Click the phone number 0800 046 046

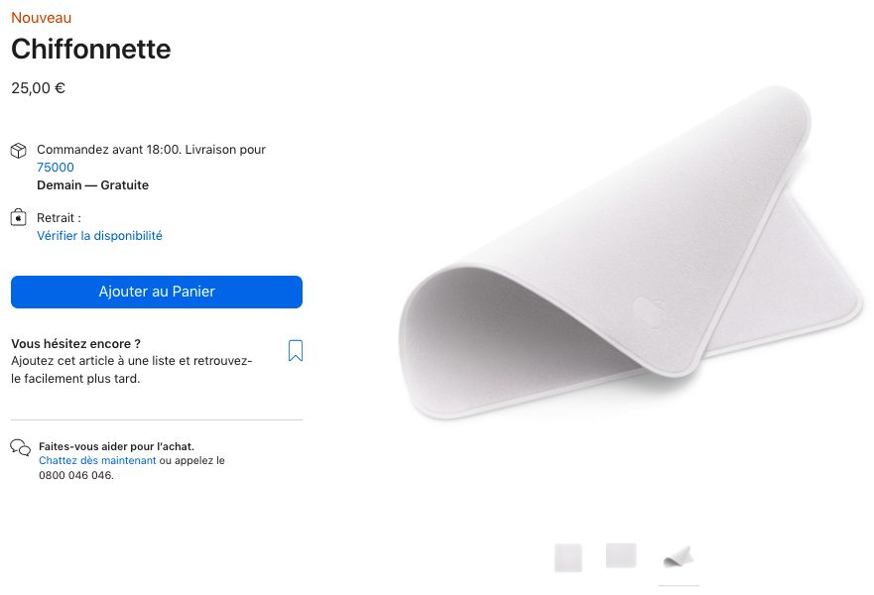(75, 475)
